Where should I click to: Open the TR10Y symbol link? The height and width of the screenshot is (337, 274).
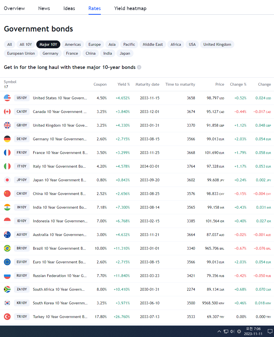(x=22, y=317)
